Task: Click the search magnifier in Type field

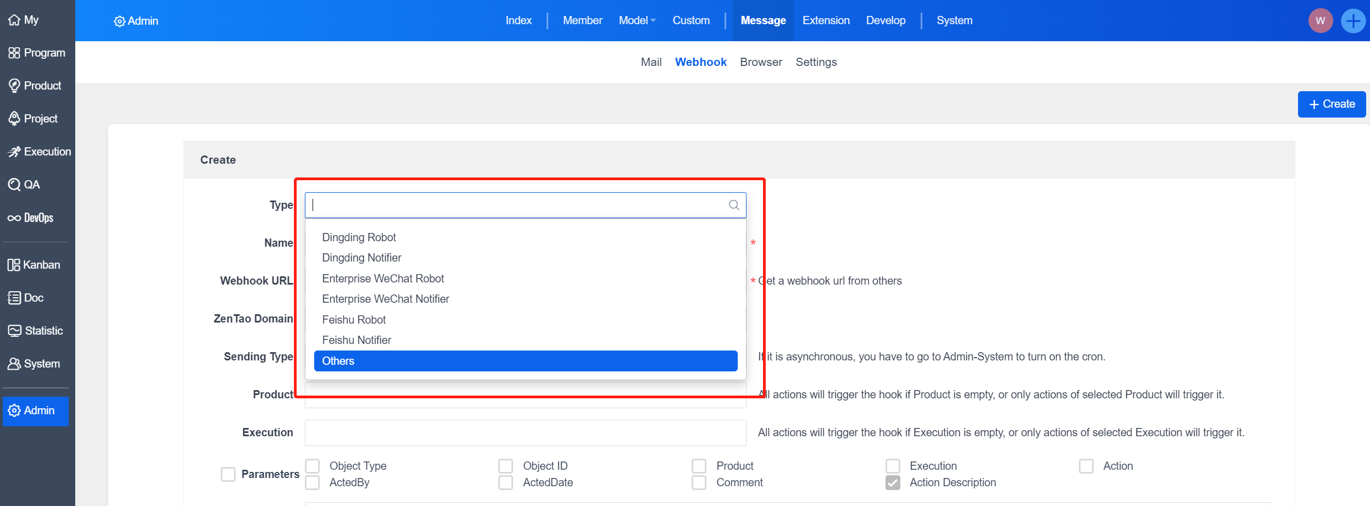Action: tap(733, 205)
